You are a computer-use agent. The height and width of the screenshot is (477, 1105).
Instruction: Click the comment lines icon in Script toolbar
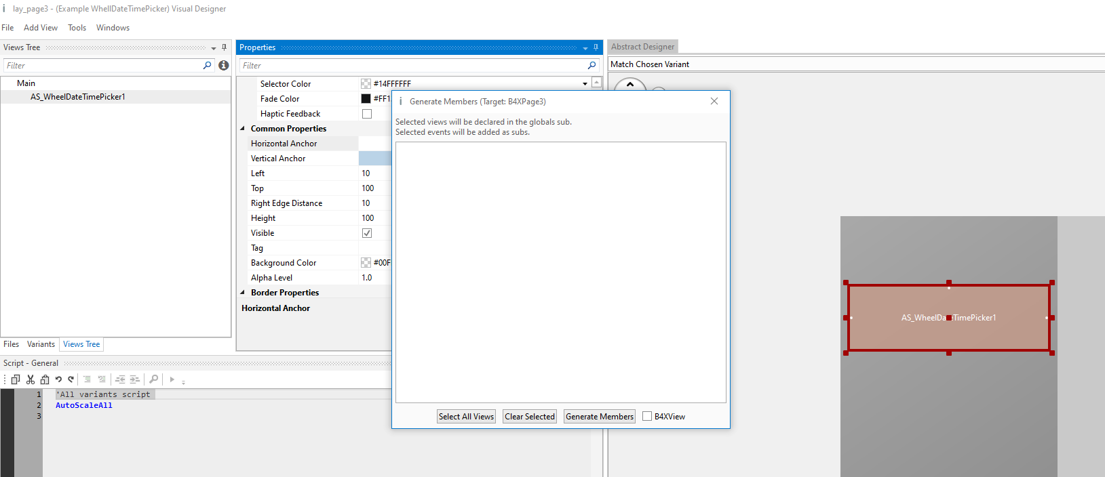[x=87, y=379]
